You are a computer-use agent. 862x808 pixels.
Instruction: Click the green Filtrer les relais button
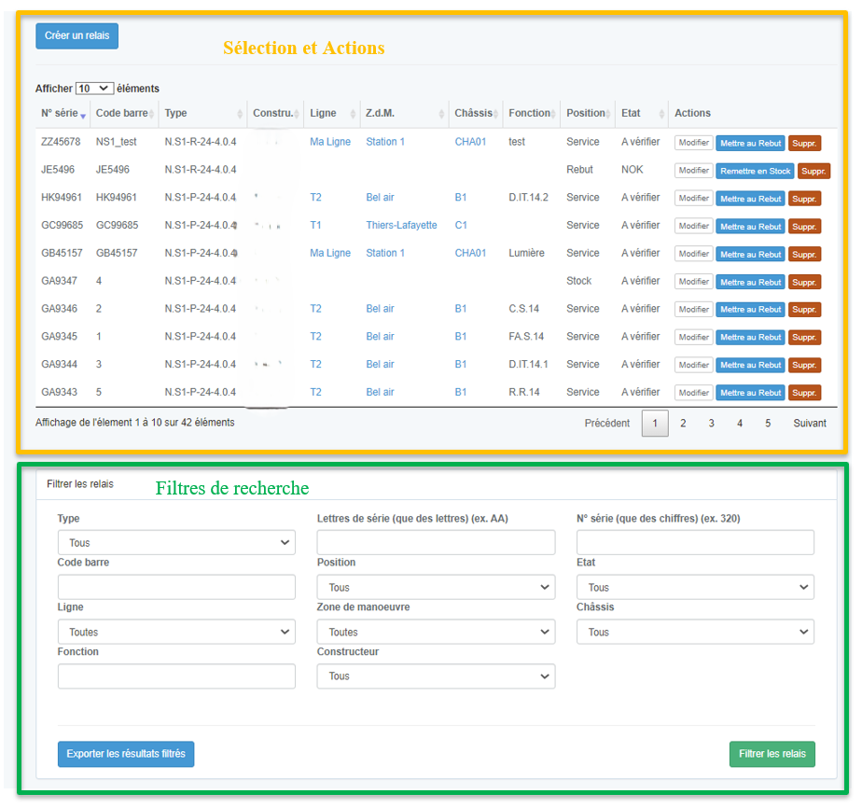(772, 754)
